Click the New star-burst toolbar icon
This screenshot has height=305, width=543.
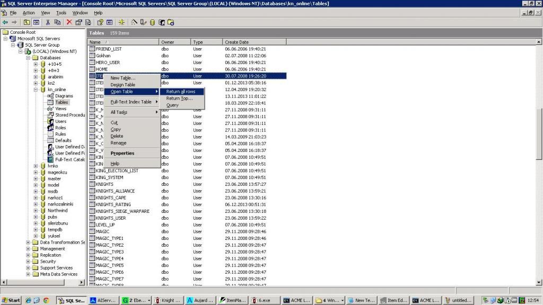coord(121,22)
